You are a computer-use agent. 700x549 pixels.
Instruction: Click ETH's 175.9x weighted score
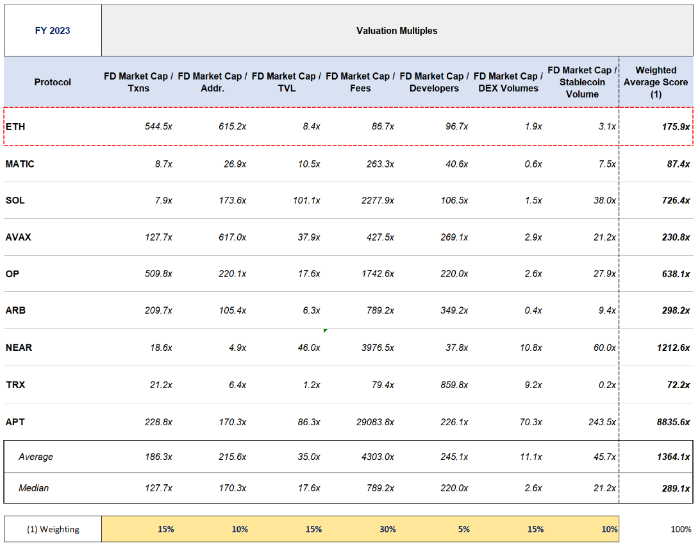click(676, 127)
